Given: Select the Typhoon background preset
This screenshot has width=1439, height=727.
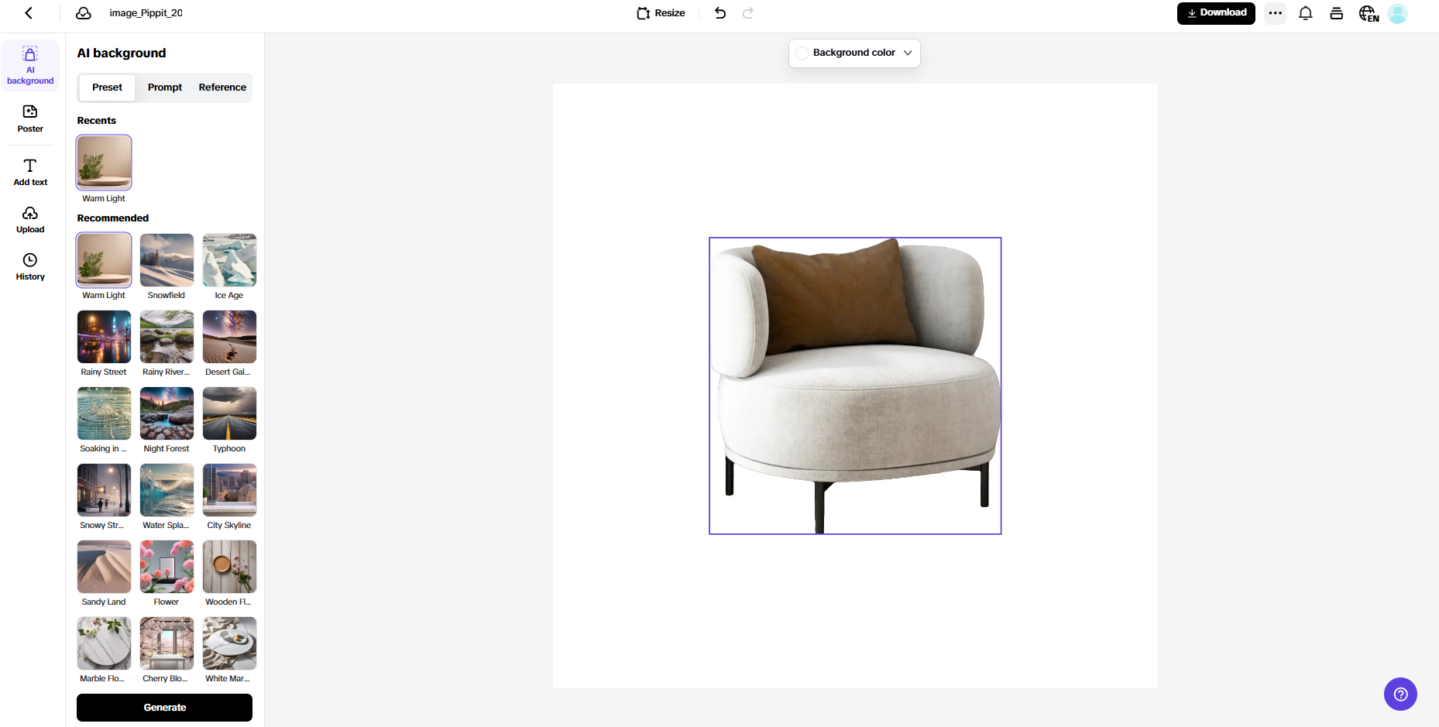Looking at the screenshot, I should click(x=229, y=413).
